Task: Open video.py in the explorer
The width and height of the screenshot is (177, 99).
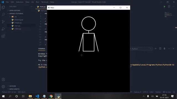Action: coord(18,29)
